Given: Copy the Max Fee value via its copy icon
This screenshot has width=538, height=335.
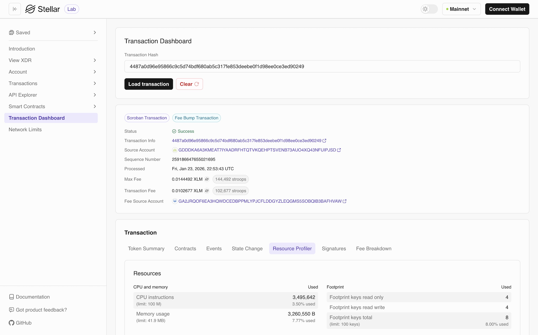Looking at the screenshot, I should [207, 179].
